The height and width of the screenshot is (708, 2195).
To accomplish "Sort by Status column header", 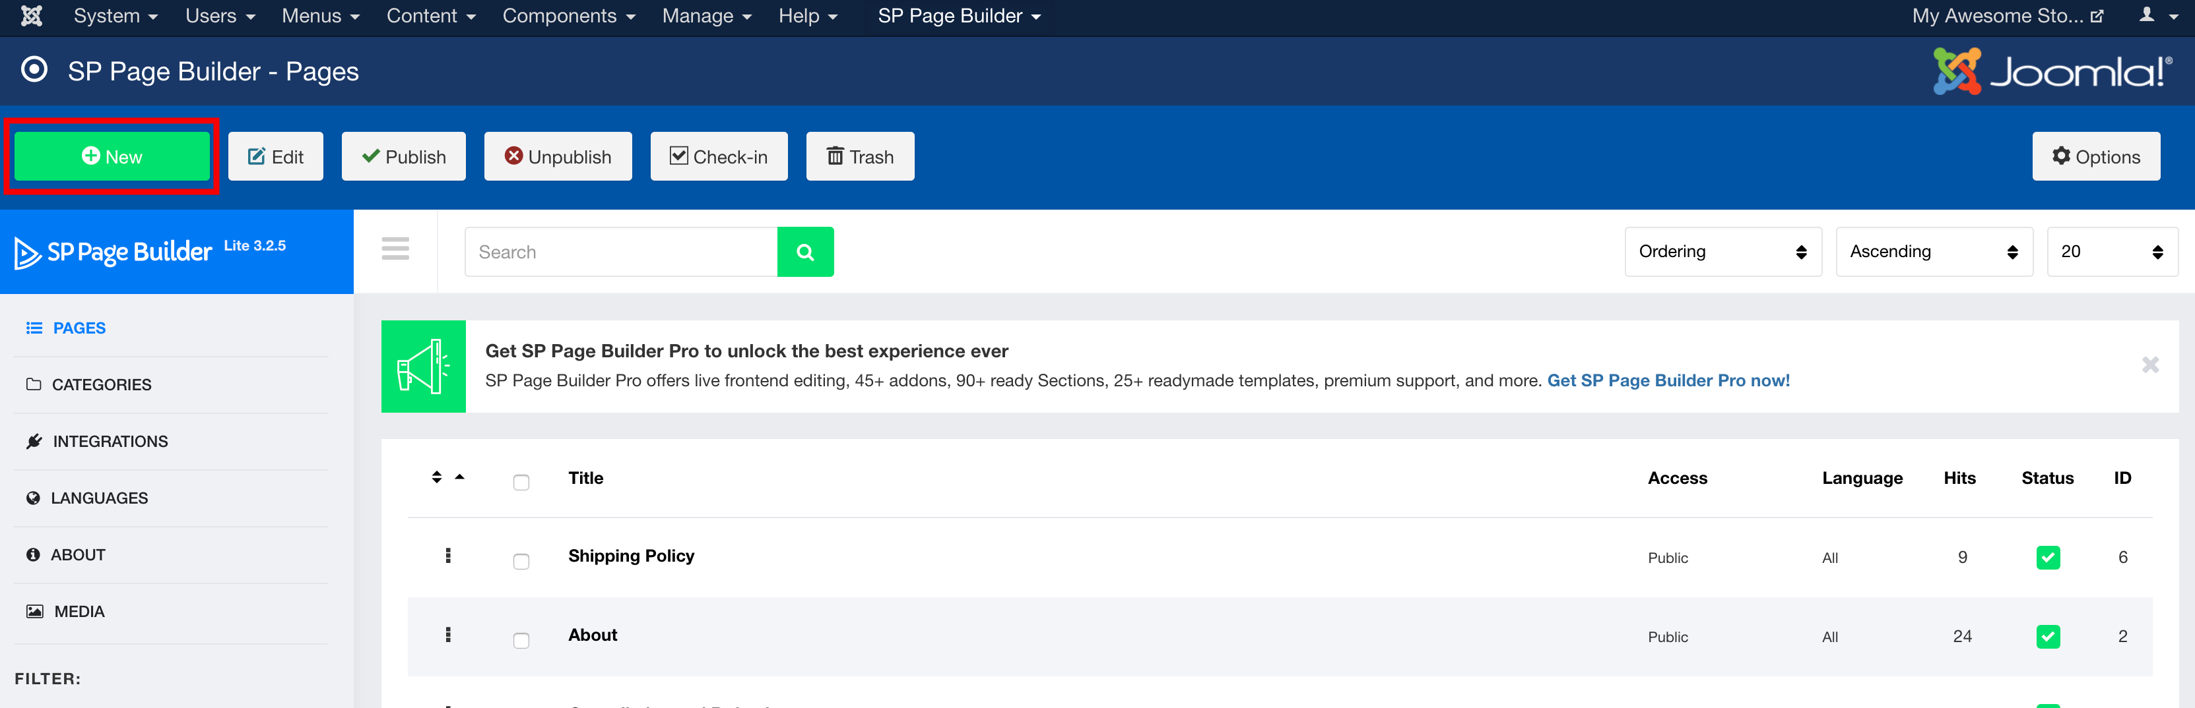I will [x=2047, y=478].
